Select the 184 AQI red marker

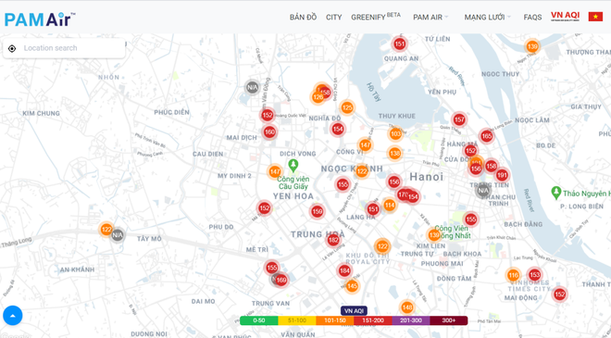344,270
